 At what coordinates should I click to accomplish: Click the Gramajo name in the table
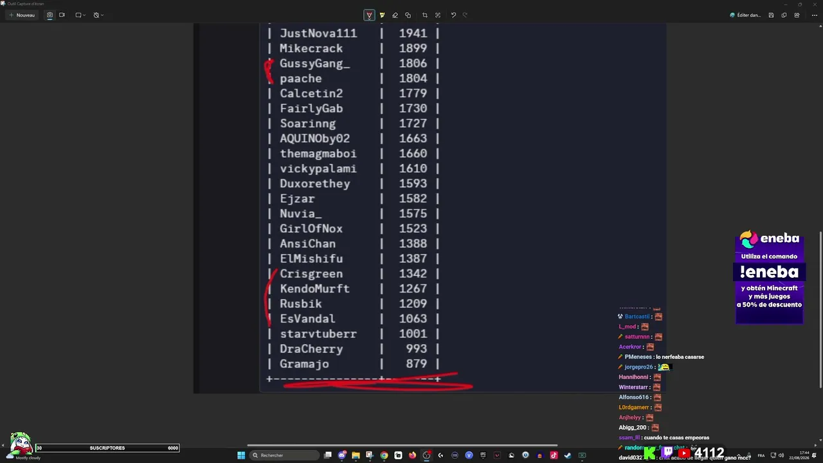click(304, 364)
